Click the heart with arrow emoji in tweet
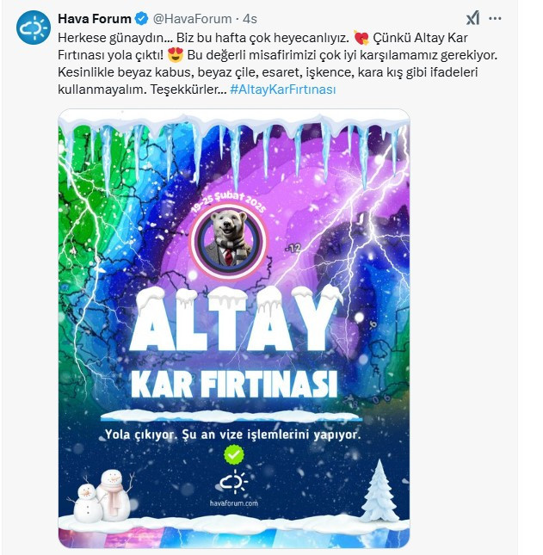 [x=361, y=38]
